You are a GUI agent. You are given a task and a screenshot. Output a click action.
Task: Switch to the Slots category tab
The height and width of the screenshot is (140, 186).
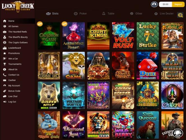52,13
